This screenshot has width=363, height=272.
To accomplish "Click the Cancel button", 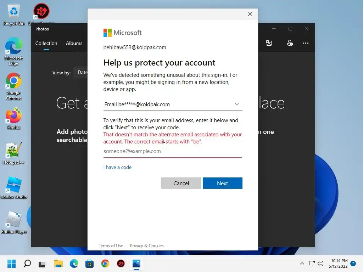I will click(x=181, y=183).
